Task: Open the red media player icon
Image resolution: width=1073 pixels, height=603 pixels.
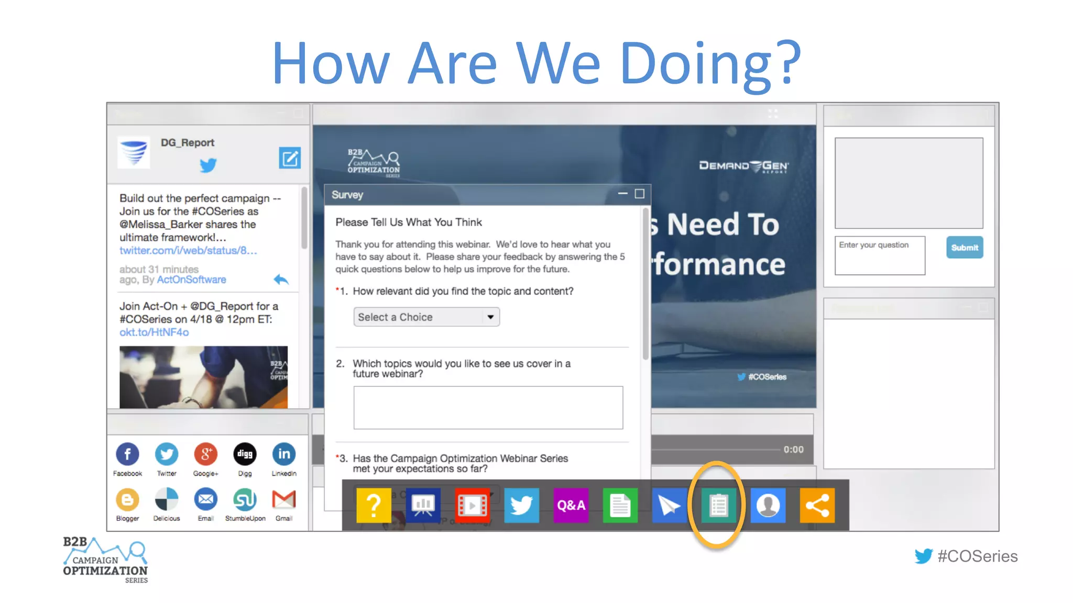Action: 472,506
